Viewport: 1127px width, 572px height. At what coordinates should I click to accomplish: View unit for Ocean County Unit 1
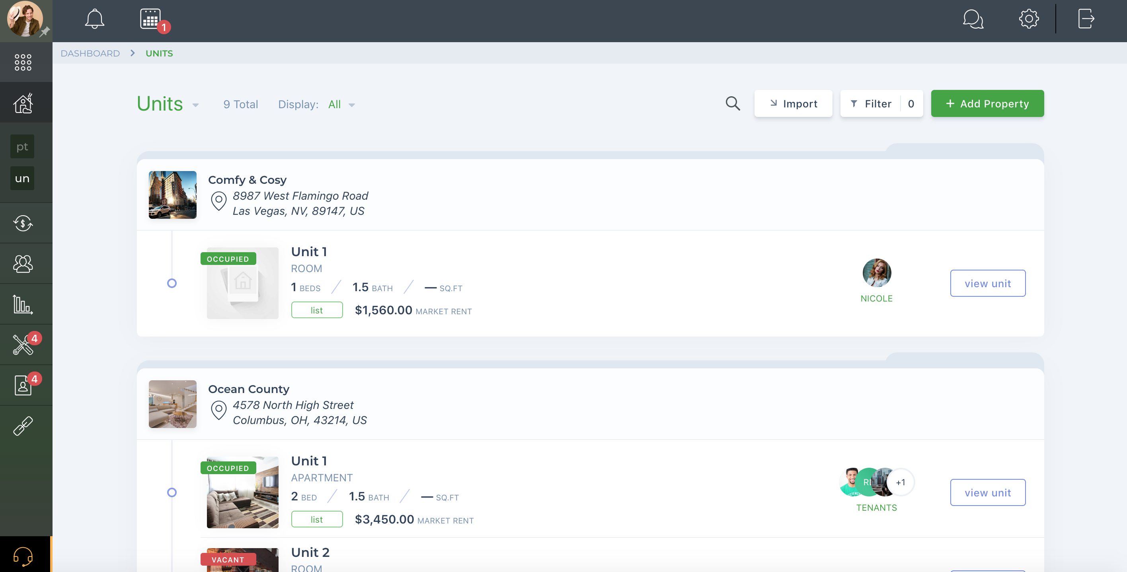tap(988, 492)
